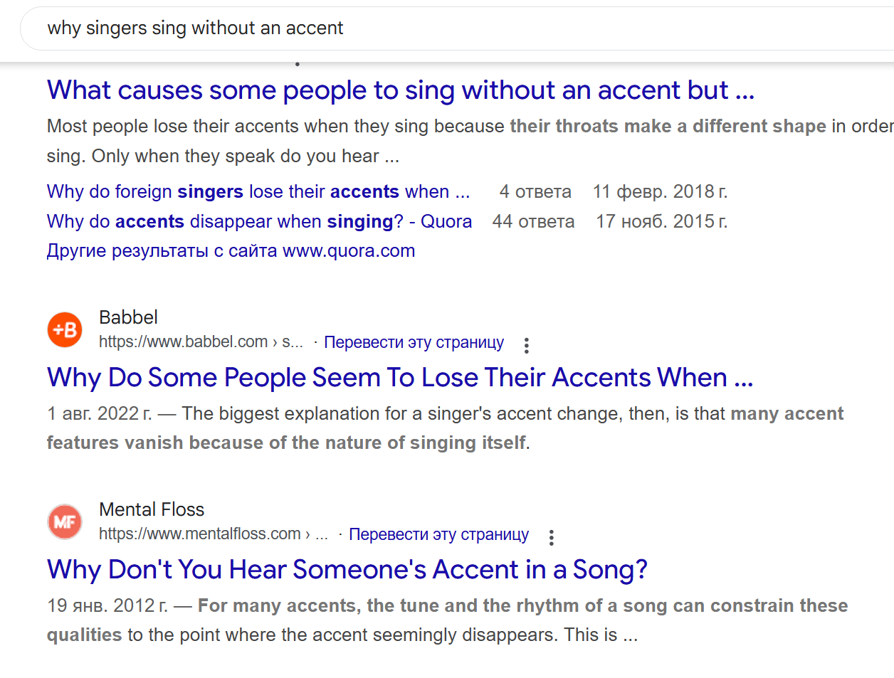
Task: Click the "11 февр. 2018 г." date
Action: click(x=660, y=192)
